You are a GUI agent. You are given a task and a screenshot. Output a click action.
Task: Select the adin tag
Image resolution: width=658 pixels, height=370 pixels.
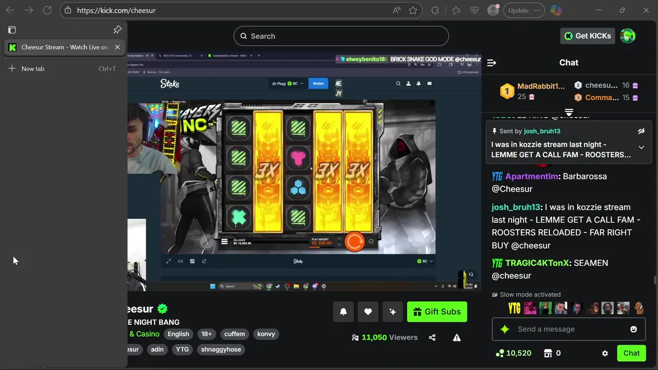point(157,349)
